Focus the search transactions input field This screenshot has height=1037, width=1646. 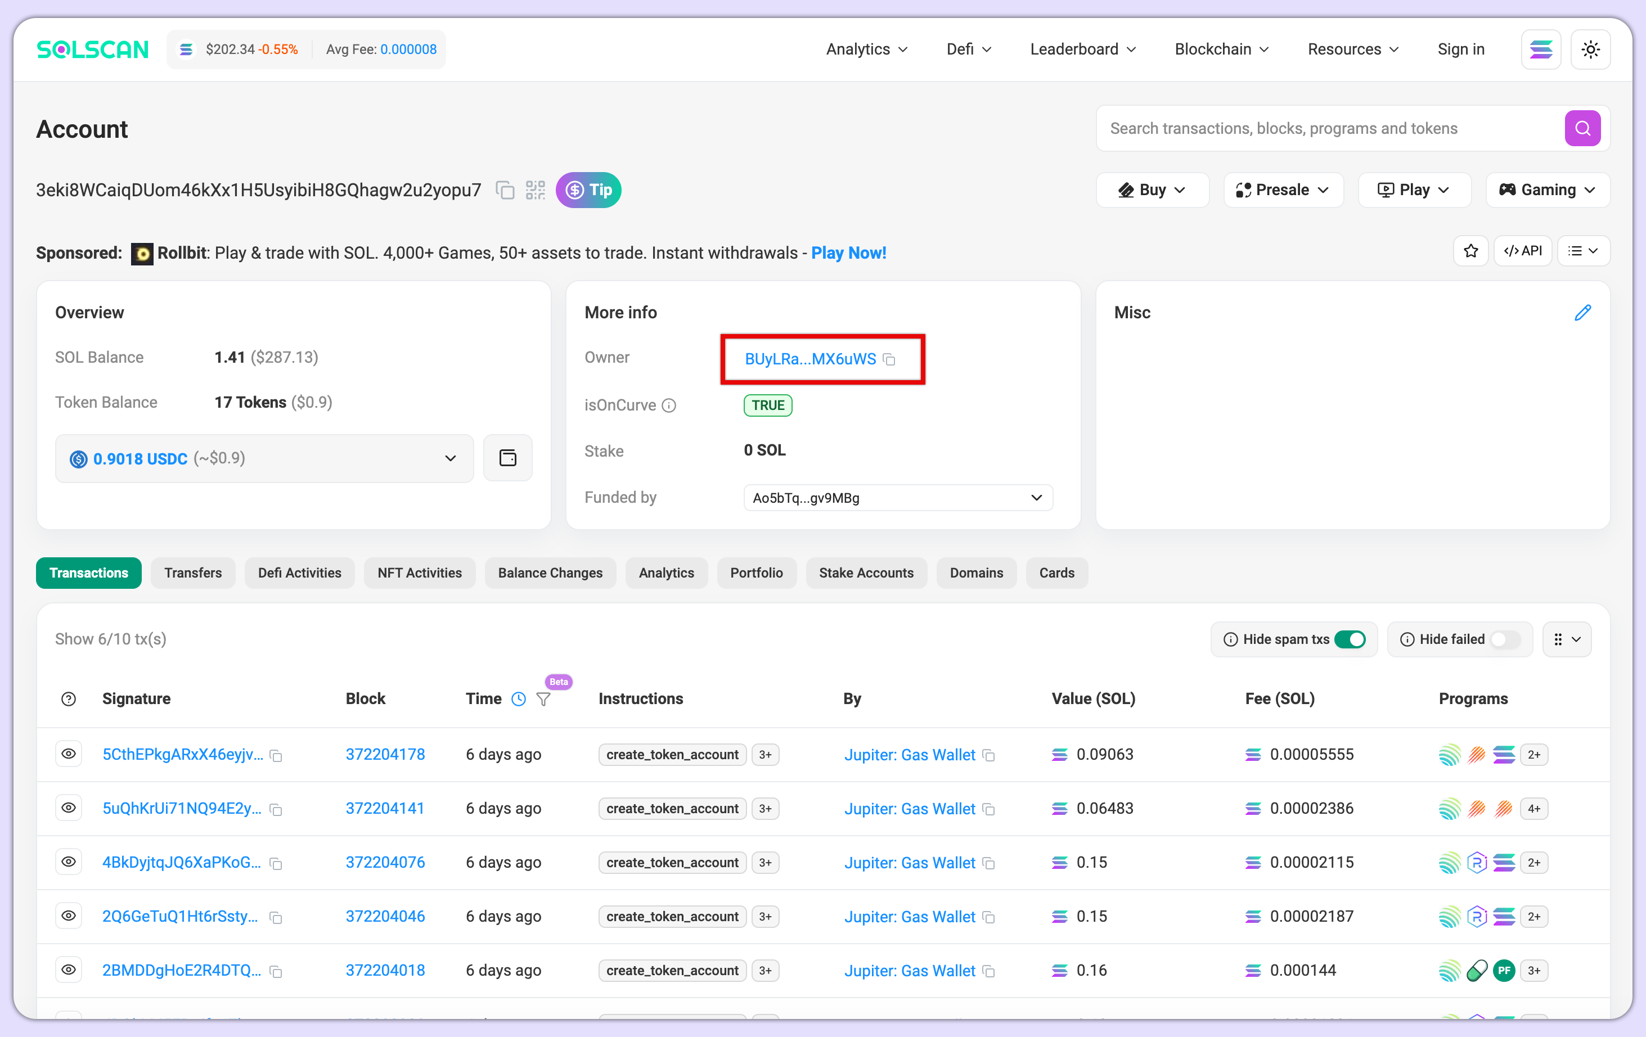coord(1326,128)
